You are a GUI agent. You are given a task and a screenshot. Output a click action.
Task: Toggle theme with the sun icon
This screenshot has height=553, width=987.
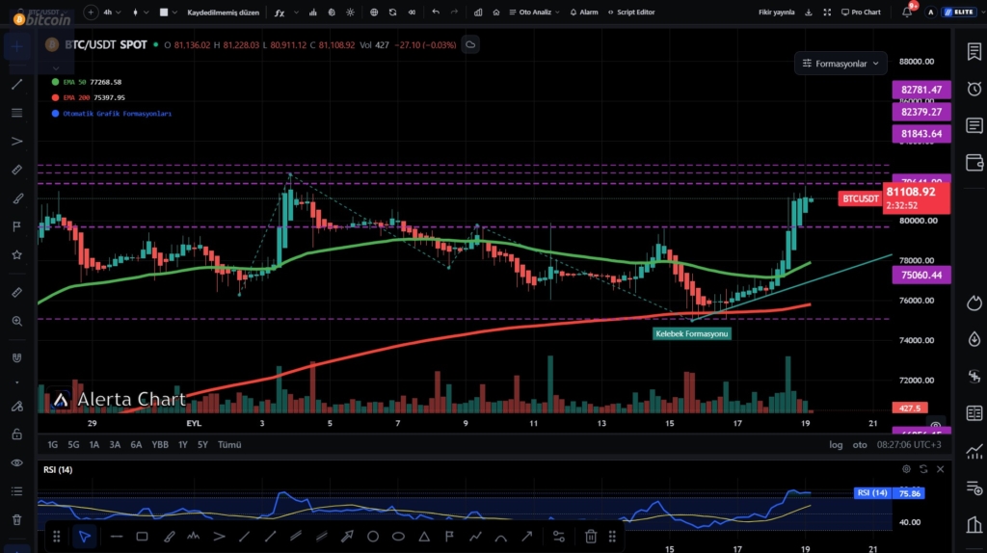tap(351, 12)
